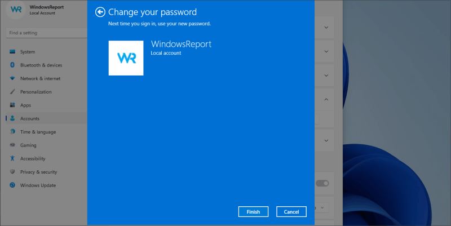Viewport: 451px width, 226px height.
Task: Select the Time & language icon
Action: [x=12, y=132]
